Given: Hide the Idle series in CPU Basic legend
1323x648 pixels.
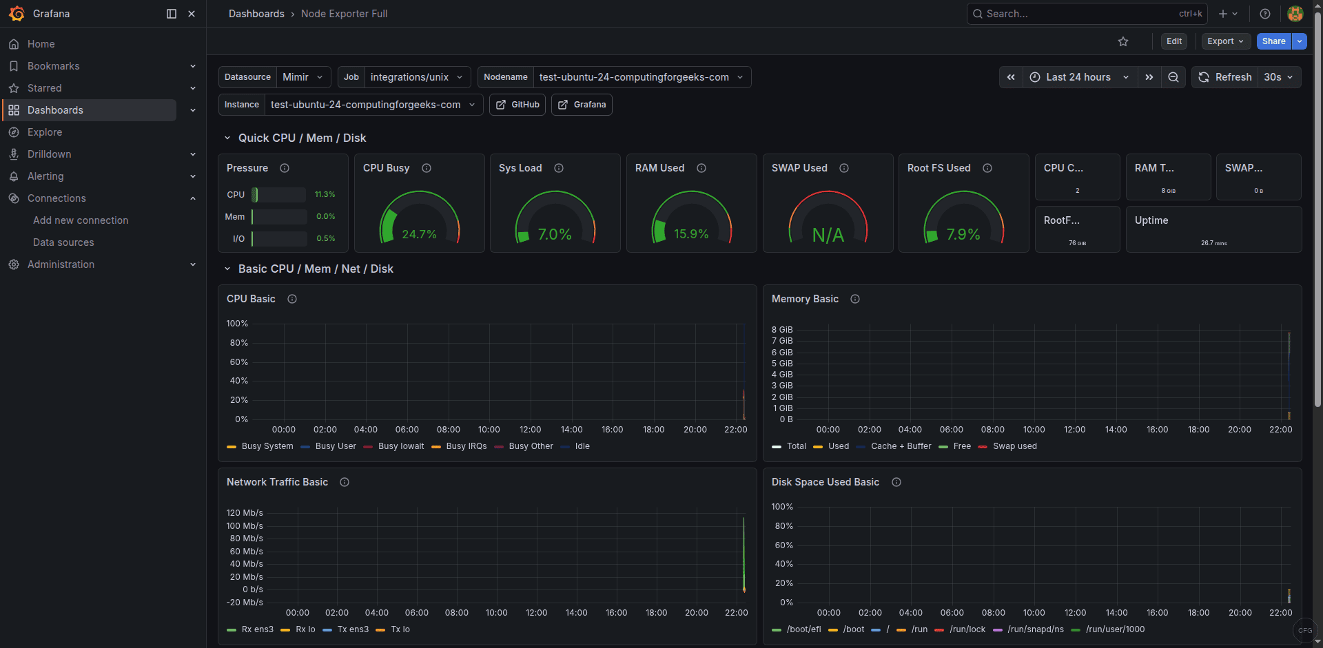Looking at the screenshot, I should (582, 446).
